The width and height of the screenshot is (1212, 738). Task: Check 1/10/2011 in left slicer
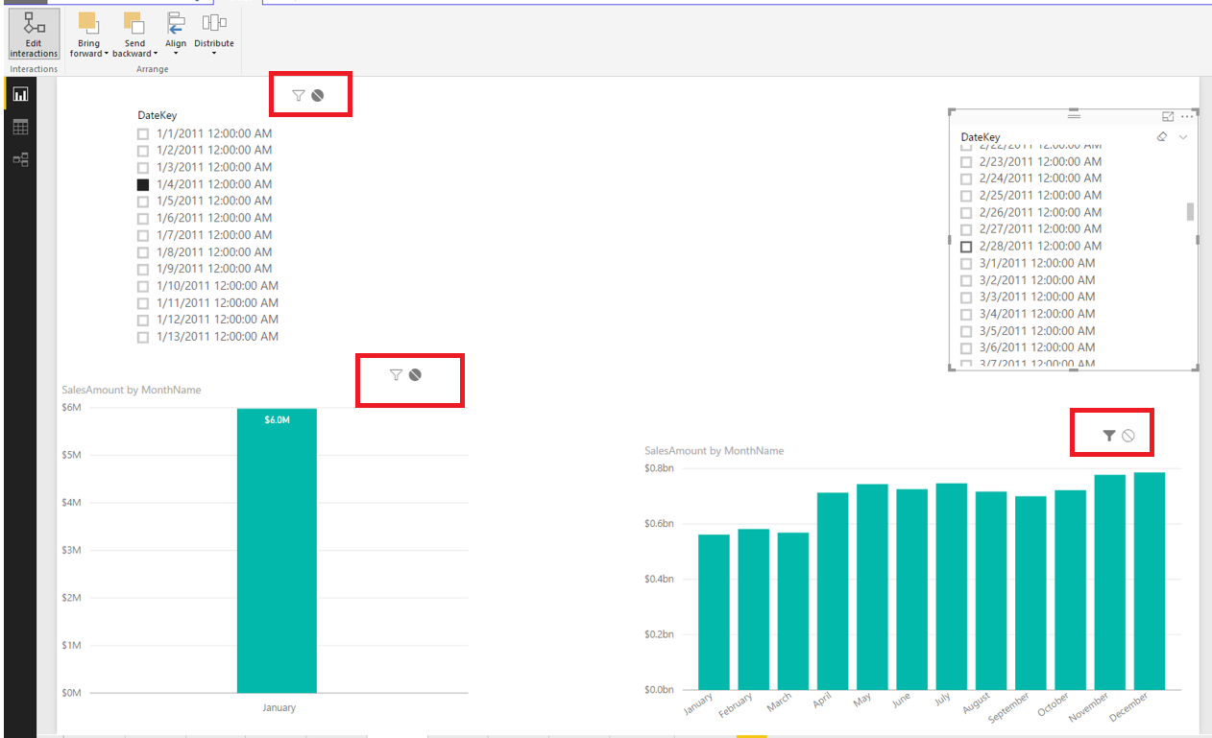[143, 286]
